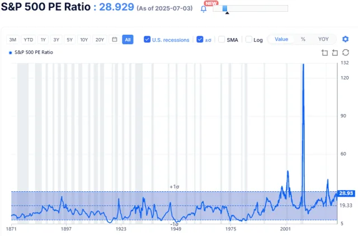Select the 1Y time range

pyautogui.click(x=43, y=40)
